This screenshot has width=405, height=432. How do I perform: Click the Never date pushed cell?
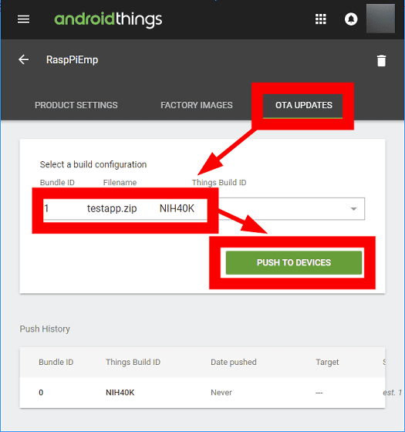coord(221,393)
